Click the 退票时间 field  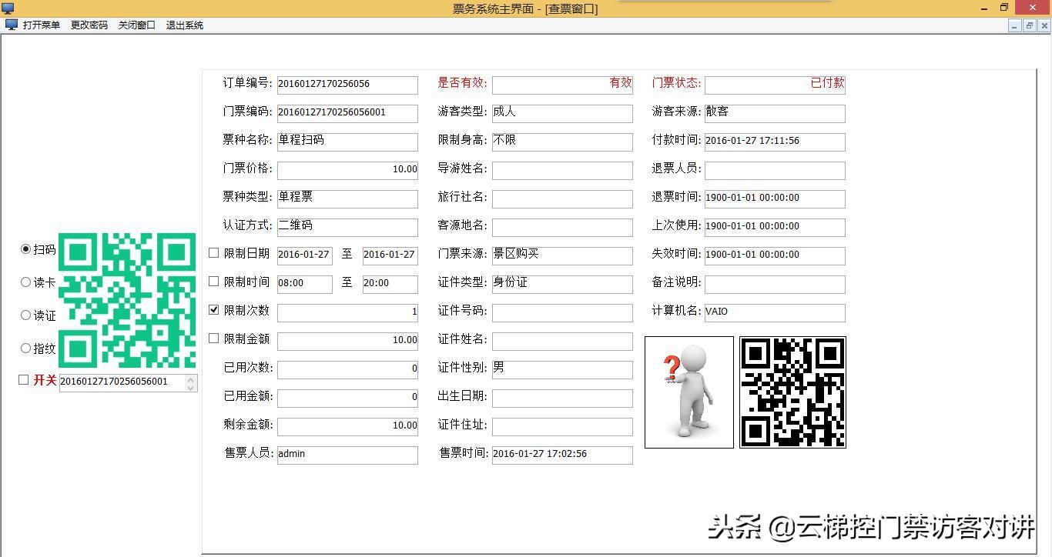click(x=775, y=198)
